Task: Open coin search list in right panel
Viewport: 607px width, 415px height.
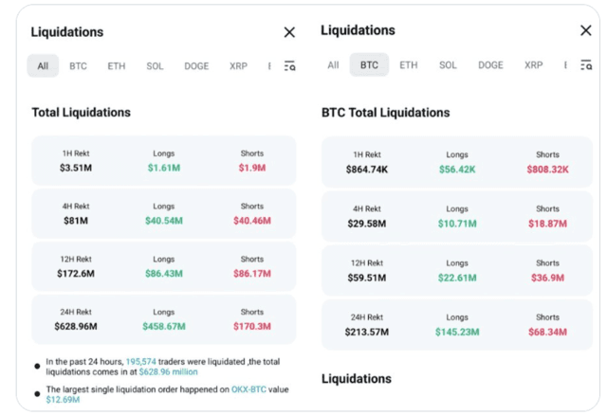Action: 586,65
